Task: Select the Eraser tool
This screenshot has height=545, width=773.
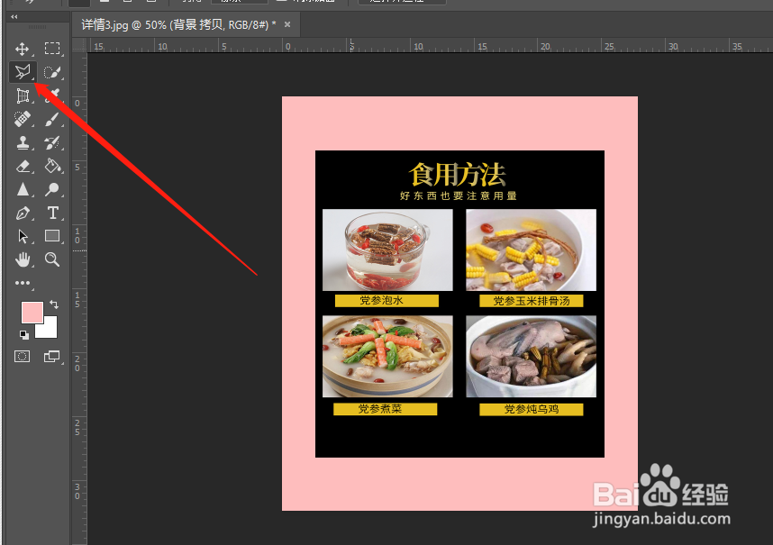Action: pos(23,166)
